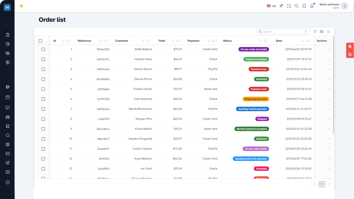Open actions menu for Holmes Hines row
354x199 pixels.
328,59
